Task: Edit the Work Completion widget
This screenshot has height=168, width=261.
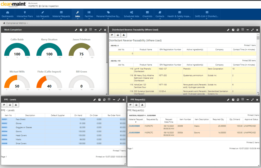Action: (x=76, y=30)
